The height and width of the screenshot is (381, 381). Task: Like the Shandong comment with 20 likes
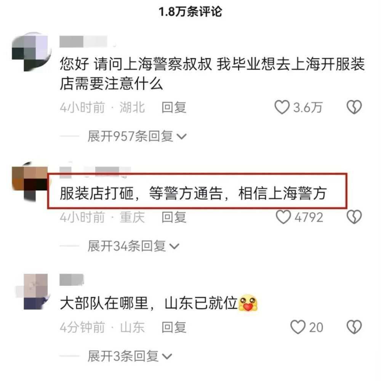pos(298,327)
